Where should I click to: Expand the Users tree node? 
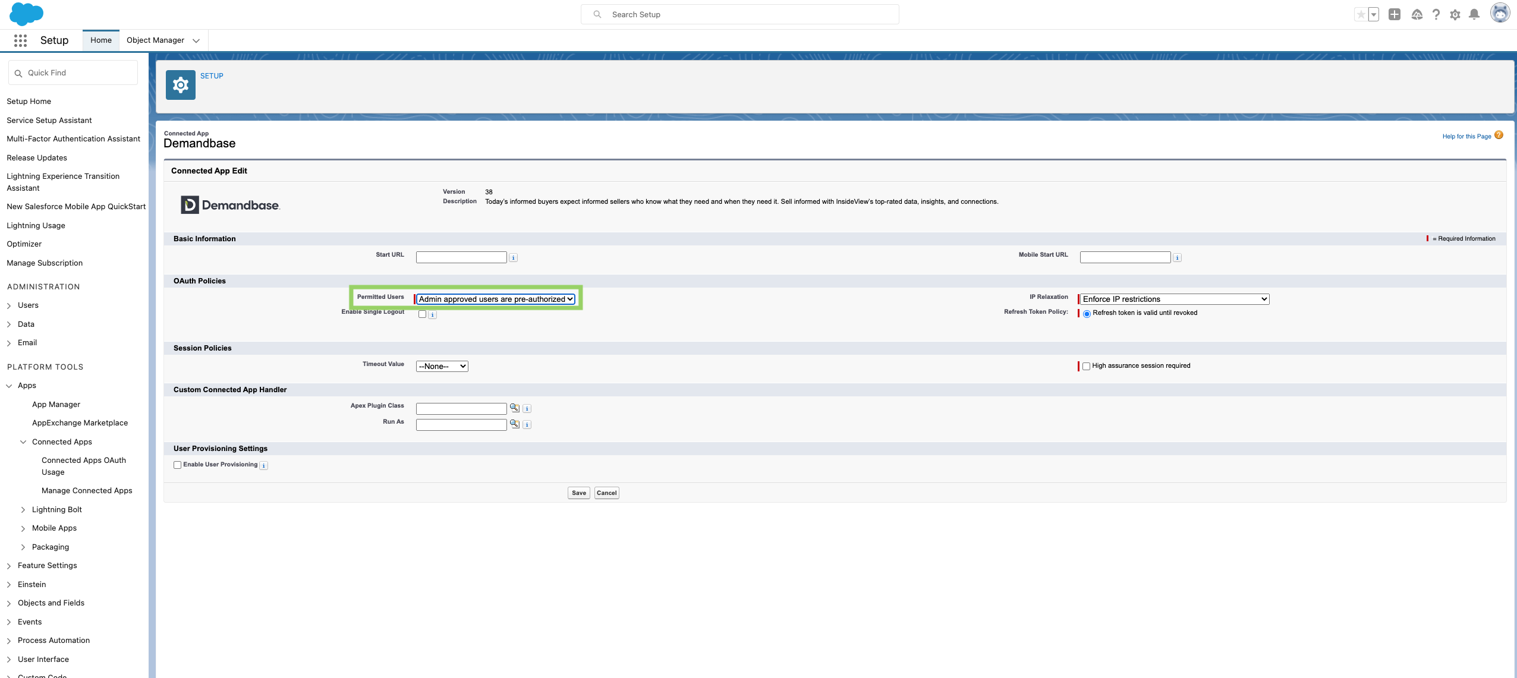click(9, 305)
